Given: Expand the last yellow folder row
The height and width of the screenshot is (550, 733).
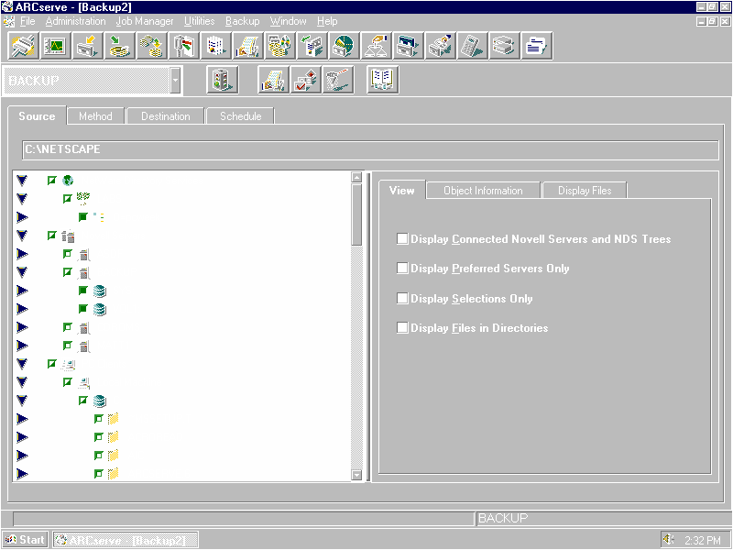Looking at the screenshot, I should click(x=22, y=474).
